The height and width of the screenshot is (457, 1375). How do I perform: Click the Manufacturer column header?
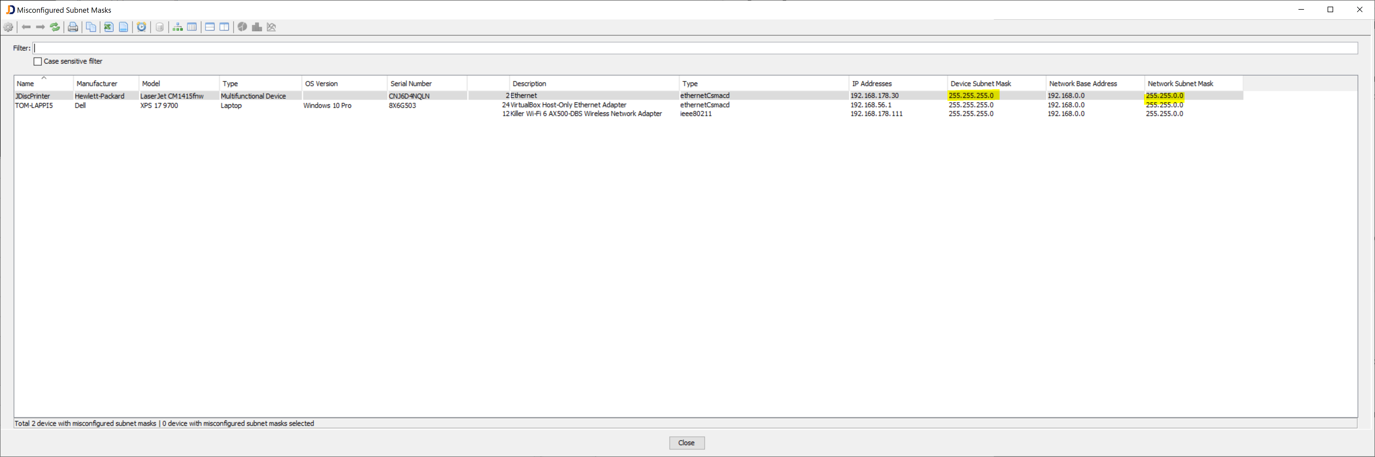tap(96, 84)
